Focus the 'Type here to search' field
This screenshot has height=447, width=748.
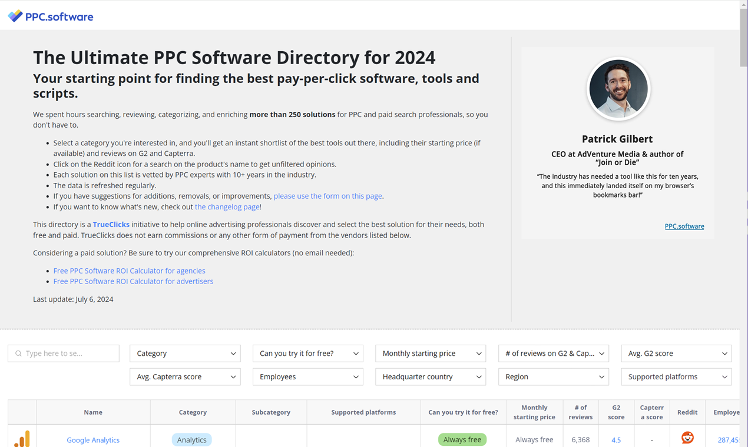pyautogui.click(x=64, y=353)
